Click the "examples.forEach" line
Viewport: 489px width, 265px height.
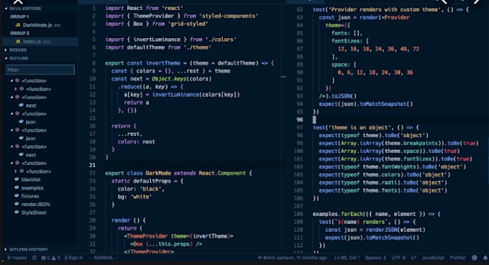(x=376, y=214)
